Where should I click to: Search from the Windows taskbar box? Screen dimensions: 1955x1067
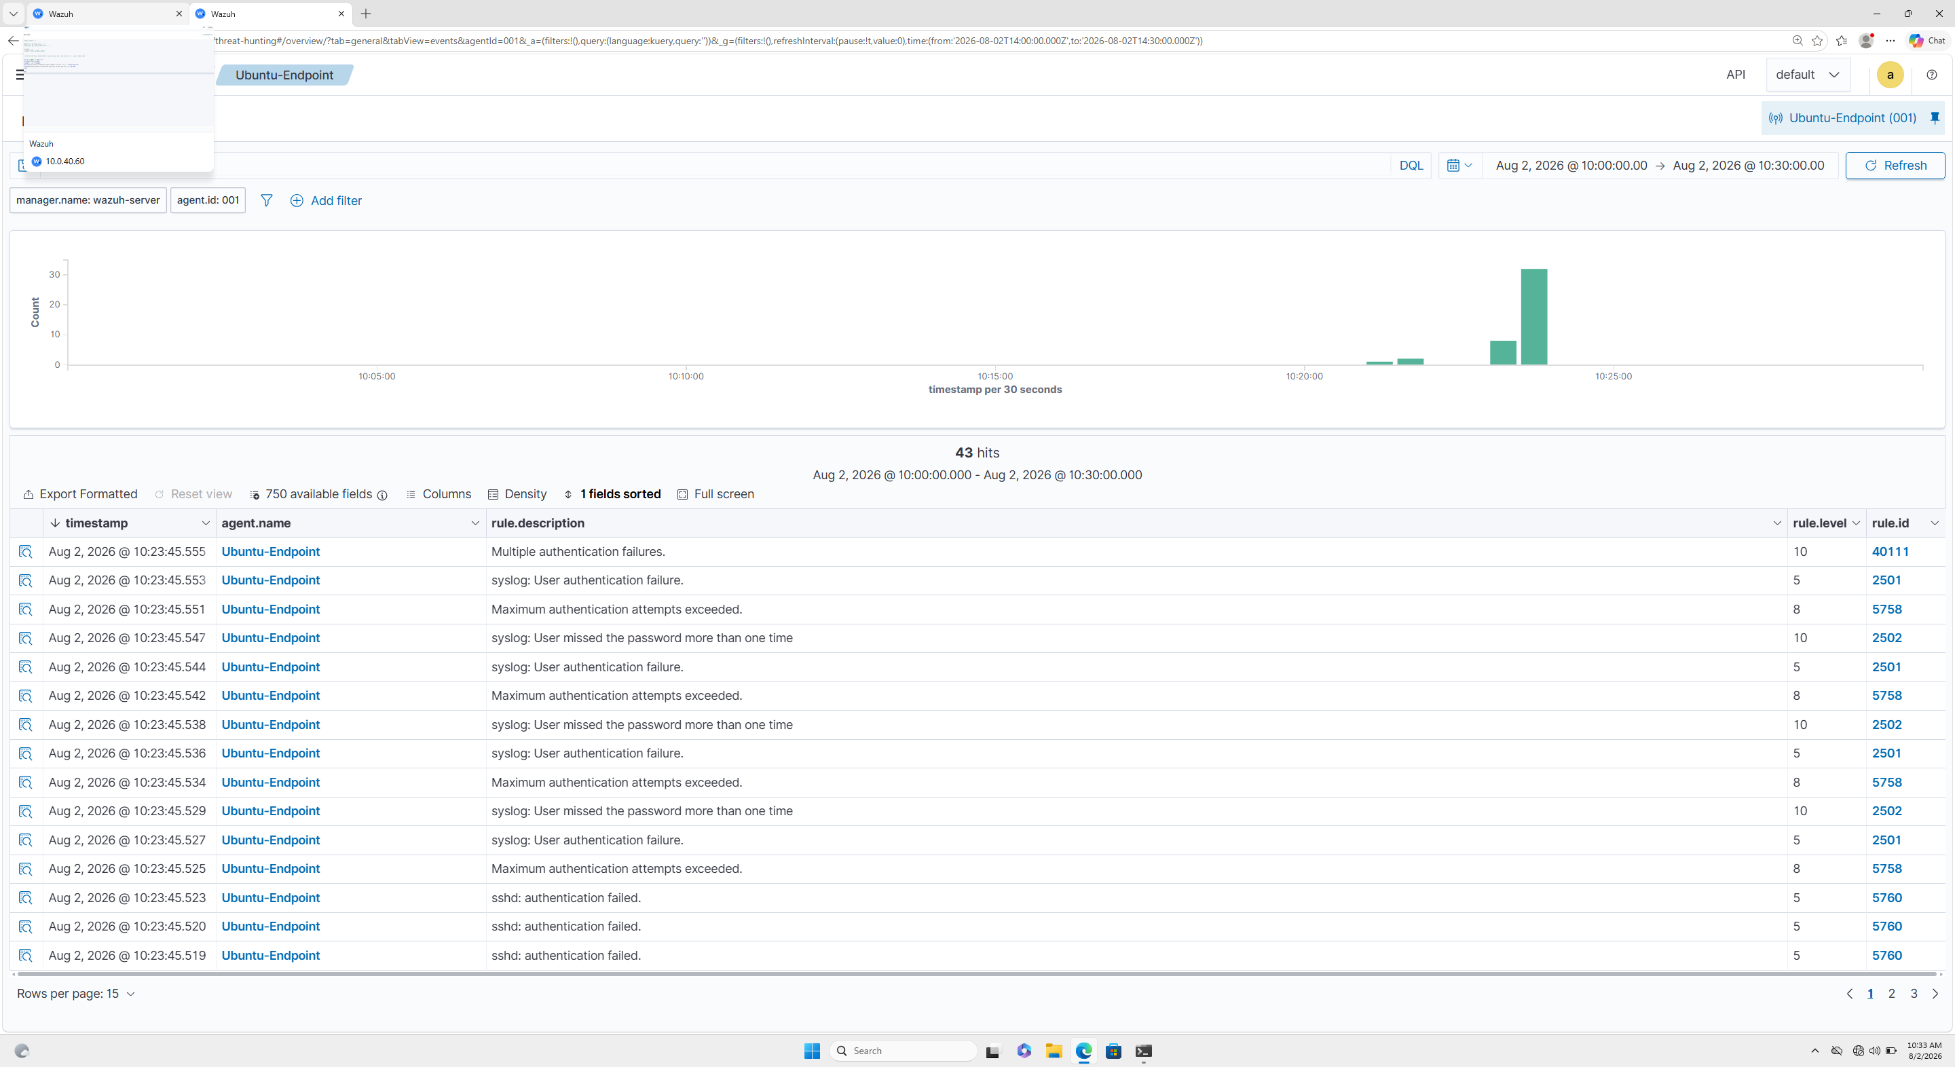904,1051
